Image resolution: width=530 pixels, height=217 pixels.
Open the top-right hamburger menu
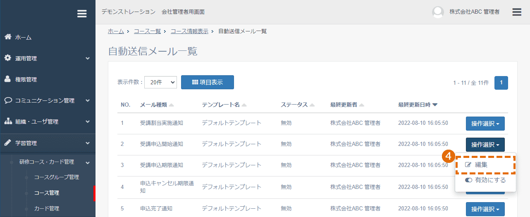(517, 12)
